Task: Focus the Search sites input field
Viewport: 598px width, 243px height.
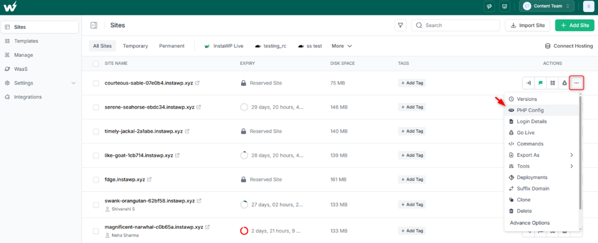Action: pyautogui.click(x=455, y=25)
